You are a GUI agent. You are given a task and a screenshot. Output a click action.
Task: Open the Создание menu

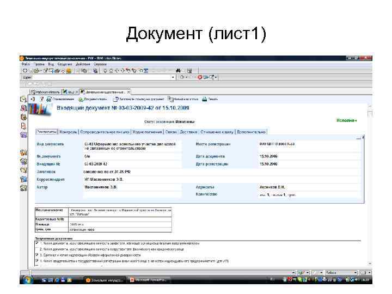pyautogui.click(x=65, y=64)
